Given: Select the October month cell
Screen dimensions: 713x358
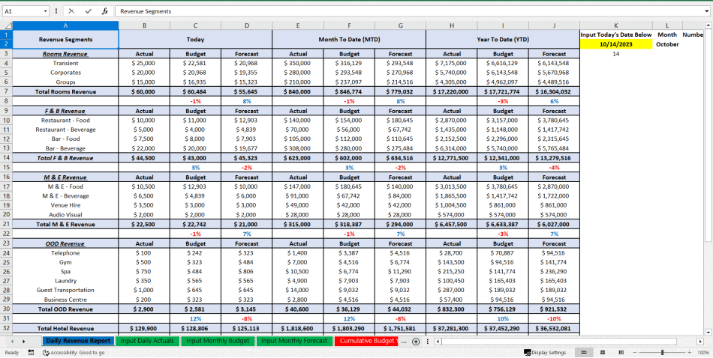Looking at the screenshot, I should (667, 44).
